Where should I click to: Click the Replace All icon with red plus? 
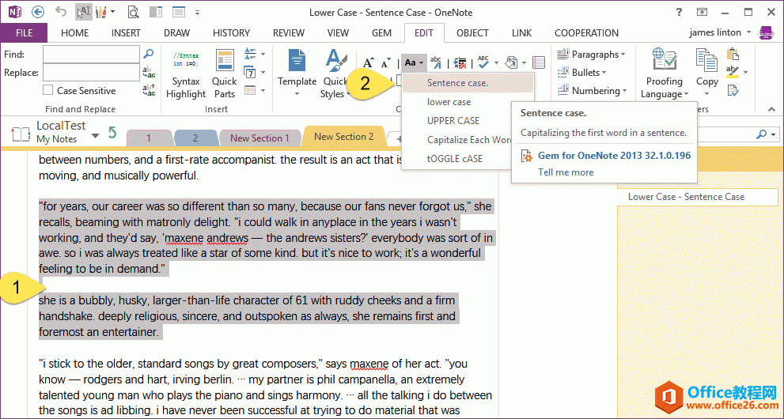[x=149, y=90]
